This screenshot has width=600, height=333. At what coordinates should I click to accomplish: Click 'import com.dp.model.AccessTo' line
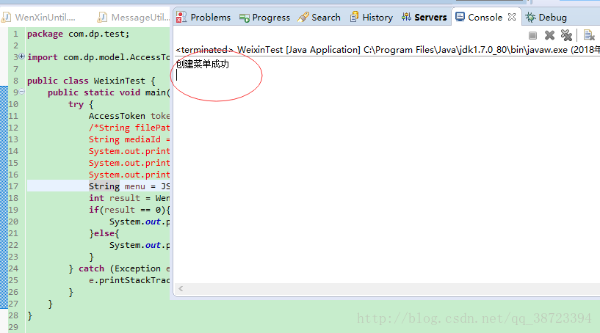tap(98, 57)
